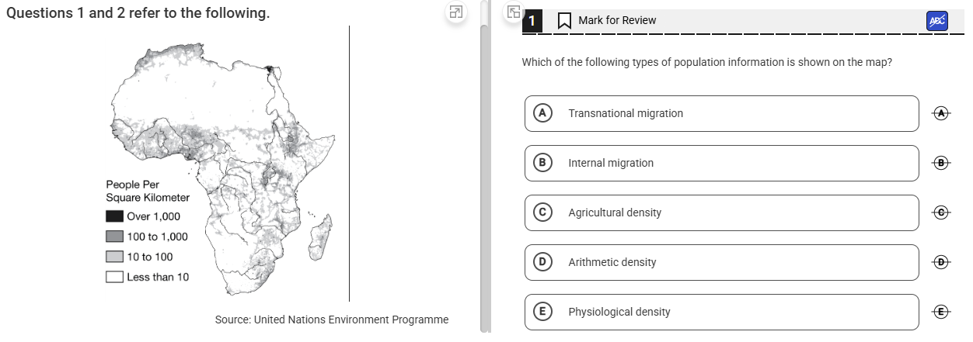Image resolution: width=973 pixels, height=342 pixels.
Task: Click the Mark for Review label
Action: click(617, 20)
